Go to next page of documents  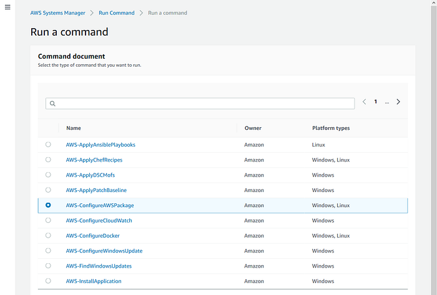point(398,102)
